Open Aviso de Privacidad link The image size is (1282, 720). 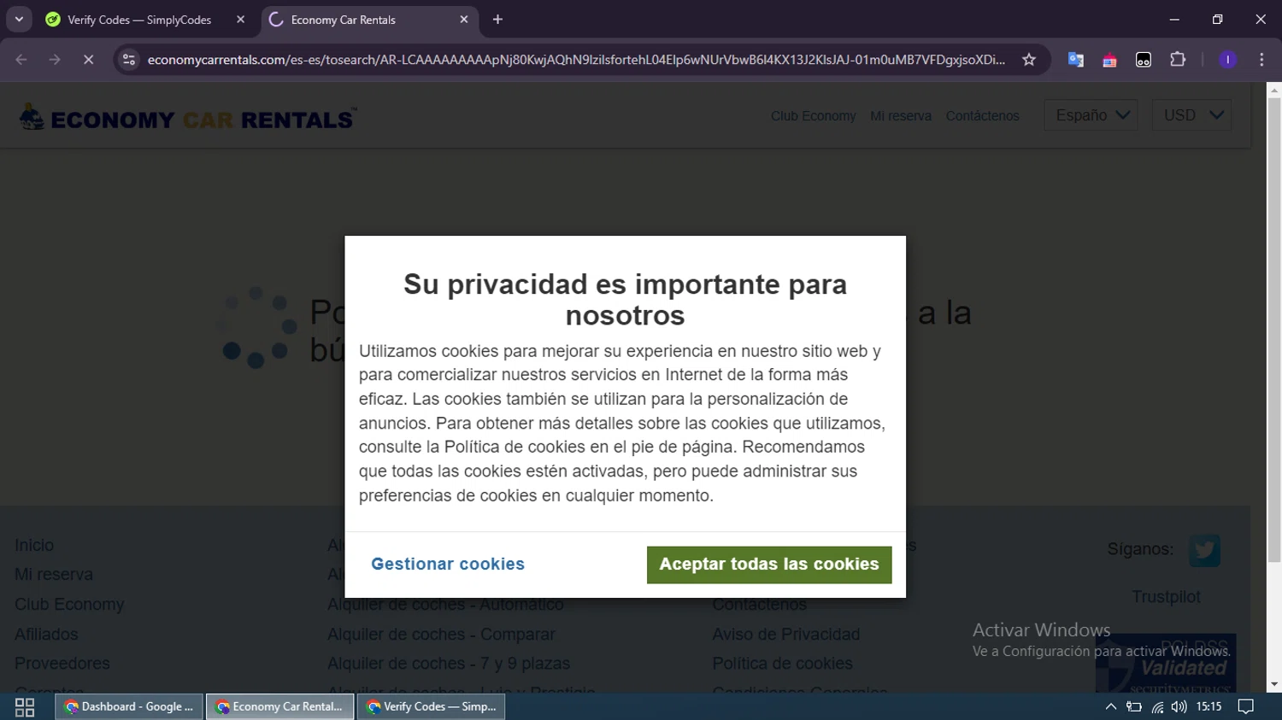coord(786,635)
